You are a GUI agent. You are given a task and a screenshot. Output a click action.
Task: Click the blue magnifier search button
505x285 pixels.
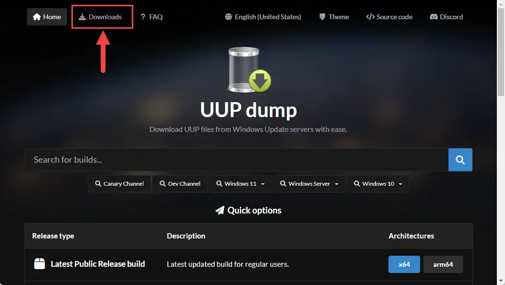(460, 160)
